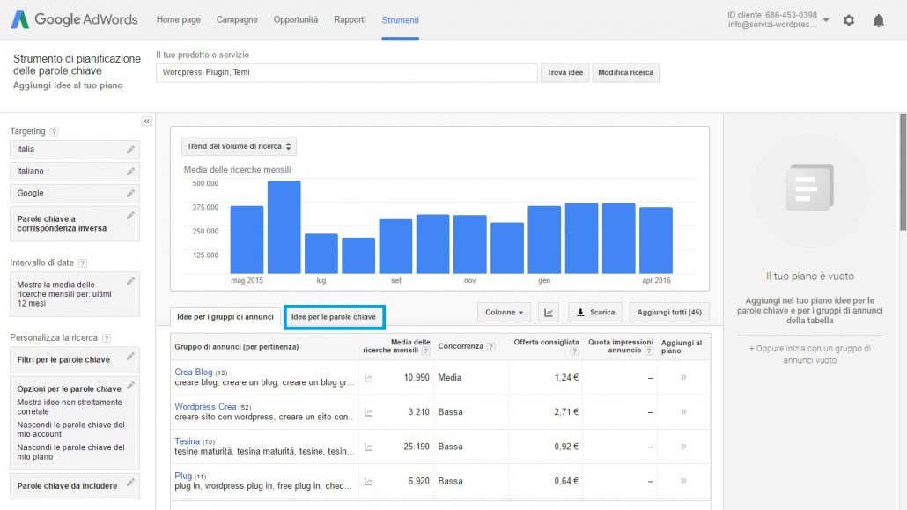Sort by Offerta consigliata column header

546,342
